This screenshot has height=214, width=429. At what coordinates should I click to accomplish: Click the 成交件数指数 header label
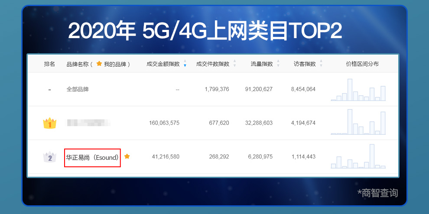tap(213, 64)
